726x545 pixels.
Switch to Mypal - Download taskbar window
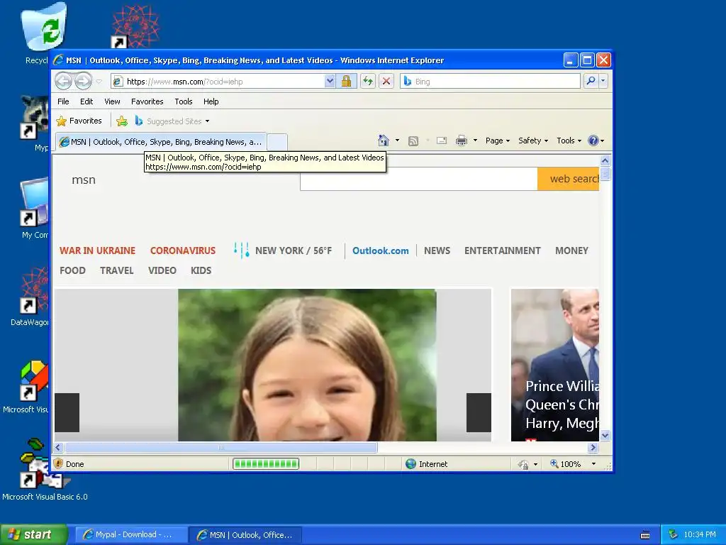(x=131, y=535)
